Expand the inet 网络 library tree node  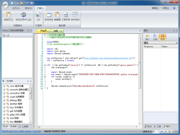coord(4,118)
